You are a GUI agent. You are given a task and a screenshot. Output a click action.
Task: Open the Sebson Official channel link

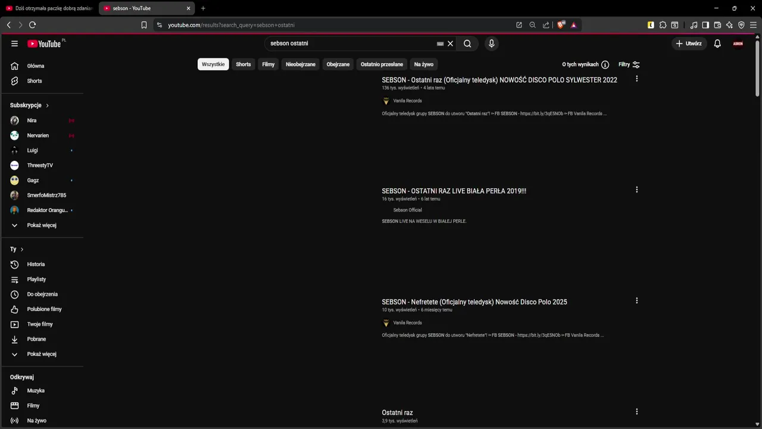coord(407,210)
